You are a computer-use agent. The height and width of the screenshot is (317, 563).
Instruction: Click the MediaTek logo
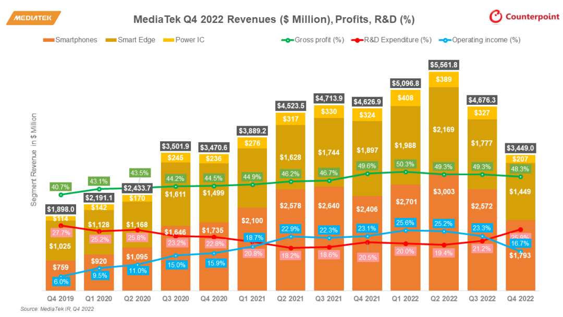[x=33, y=18]
